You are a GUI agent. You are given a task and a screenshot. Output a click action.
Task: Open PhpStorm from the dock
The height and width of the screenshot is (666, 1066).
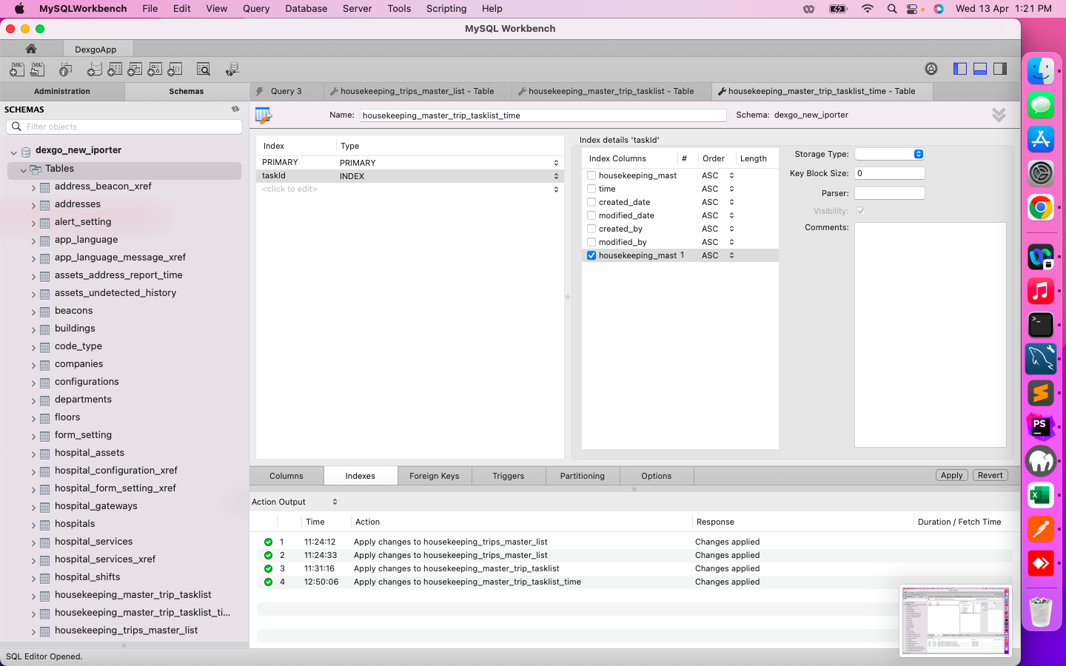coord(1041,427)
